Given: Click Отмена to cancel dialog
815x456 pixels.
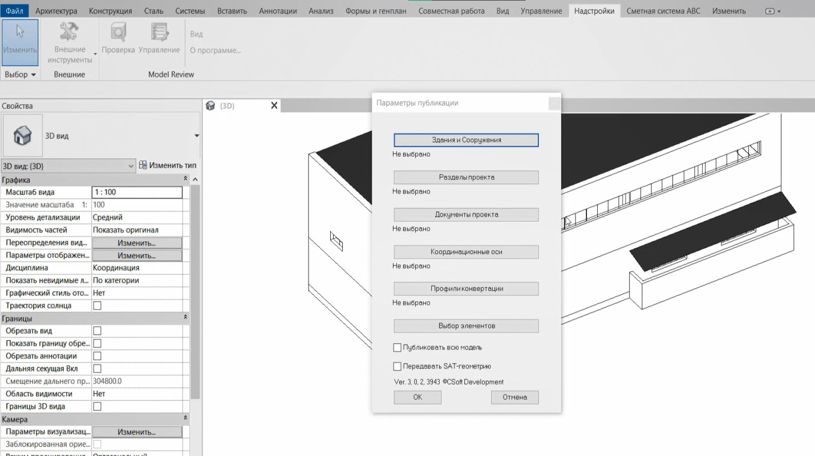Looking at the screenshot, I should 514,397.
